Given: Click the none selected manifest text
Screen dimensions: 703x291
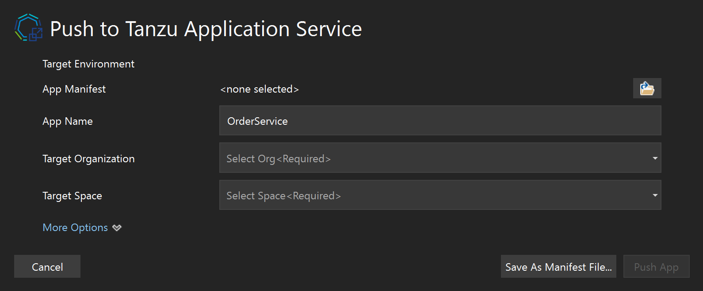Looking at the screenshot, I should point(260,89).
